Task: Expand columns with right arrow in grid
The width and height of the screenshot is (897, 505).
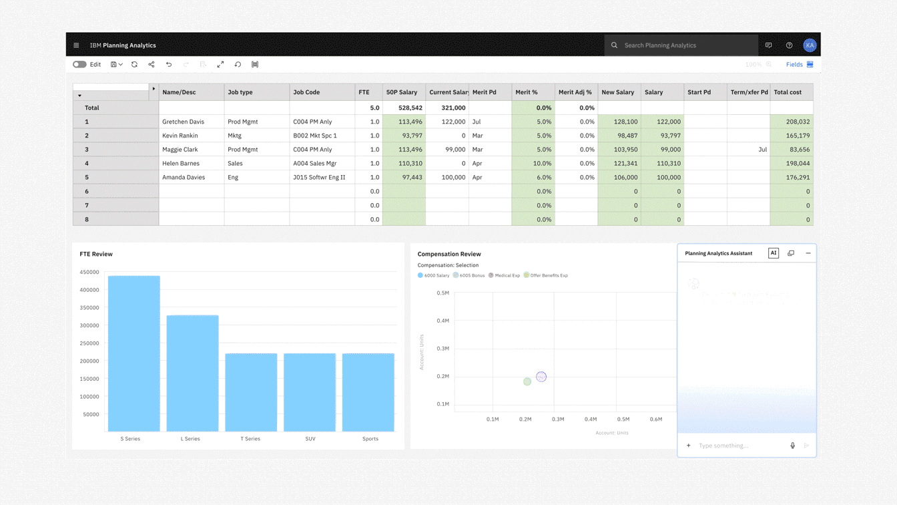Action: (154, 88)
